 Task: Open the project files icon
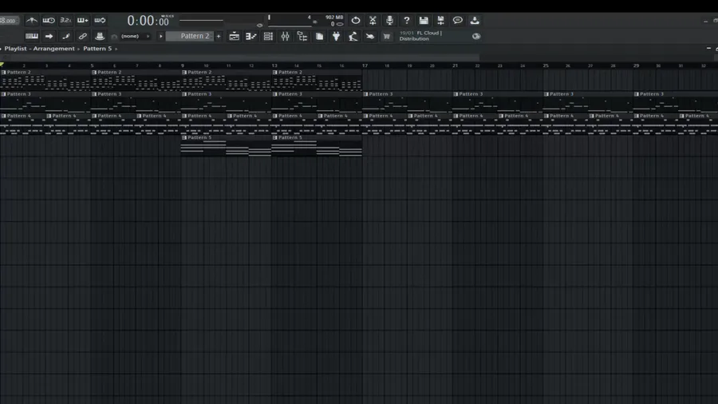tap(320, 36)
